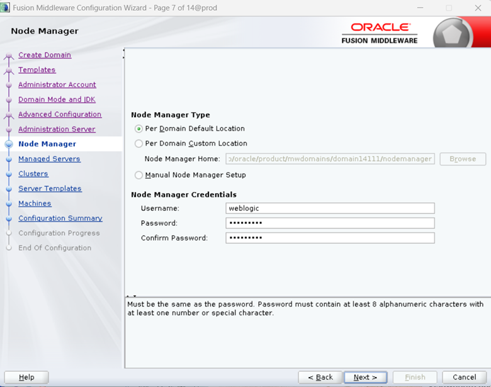Screen dimensions: 491x387
Task: Go to the Templates step
Action: tap(37, 70)
